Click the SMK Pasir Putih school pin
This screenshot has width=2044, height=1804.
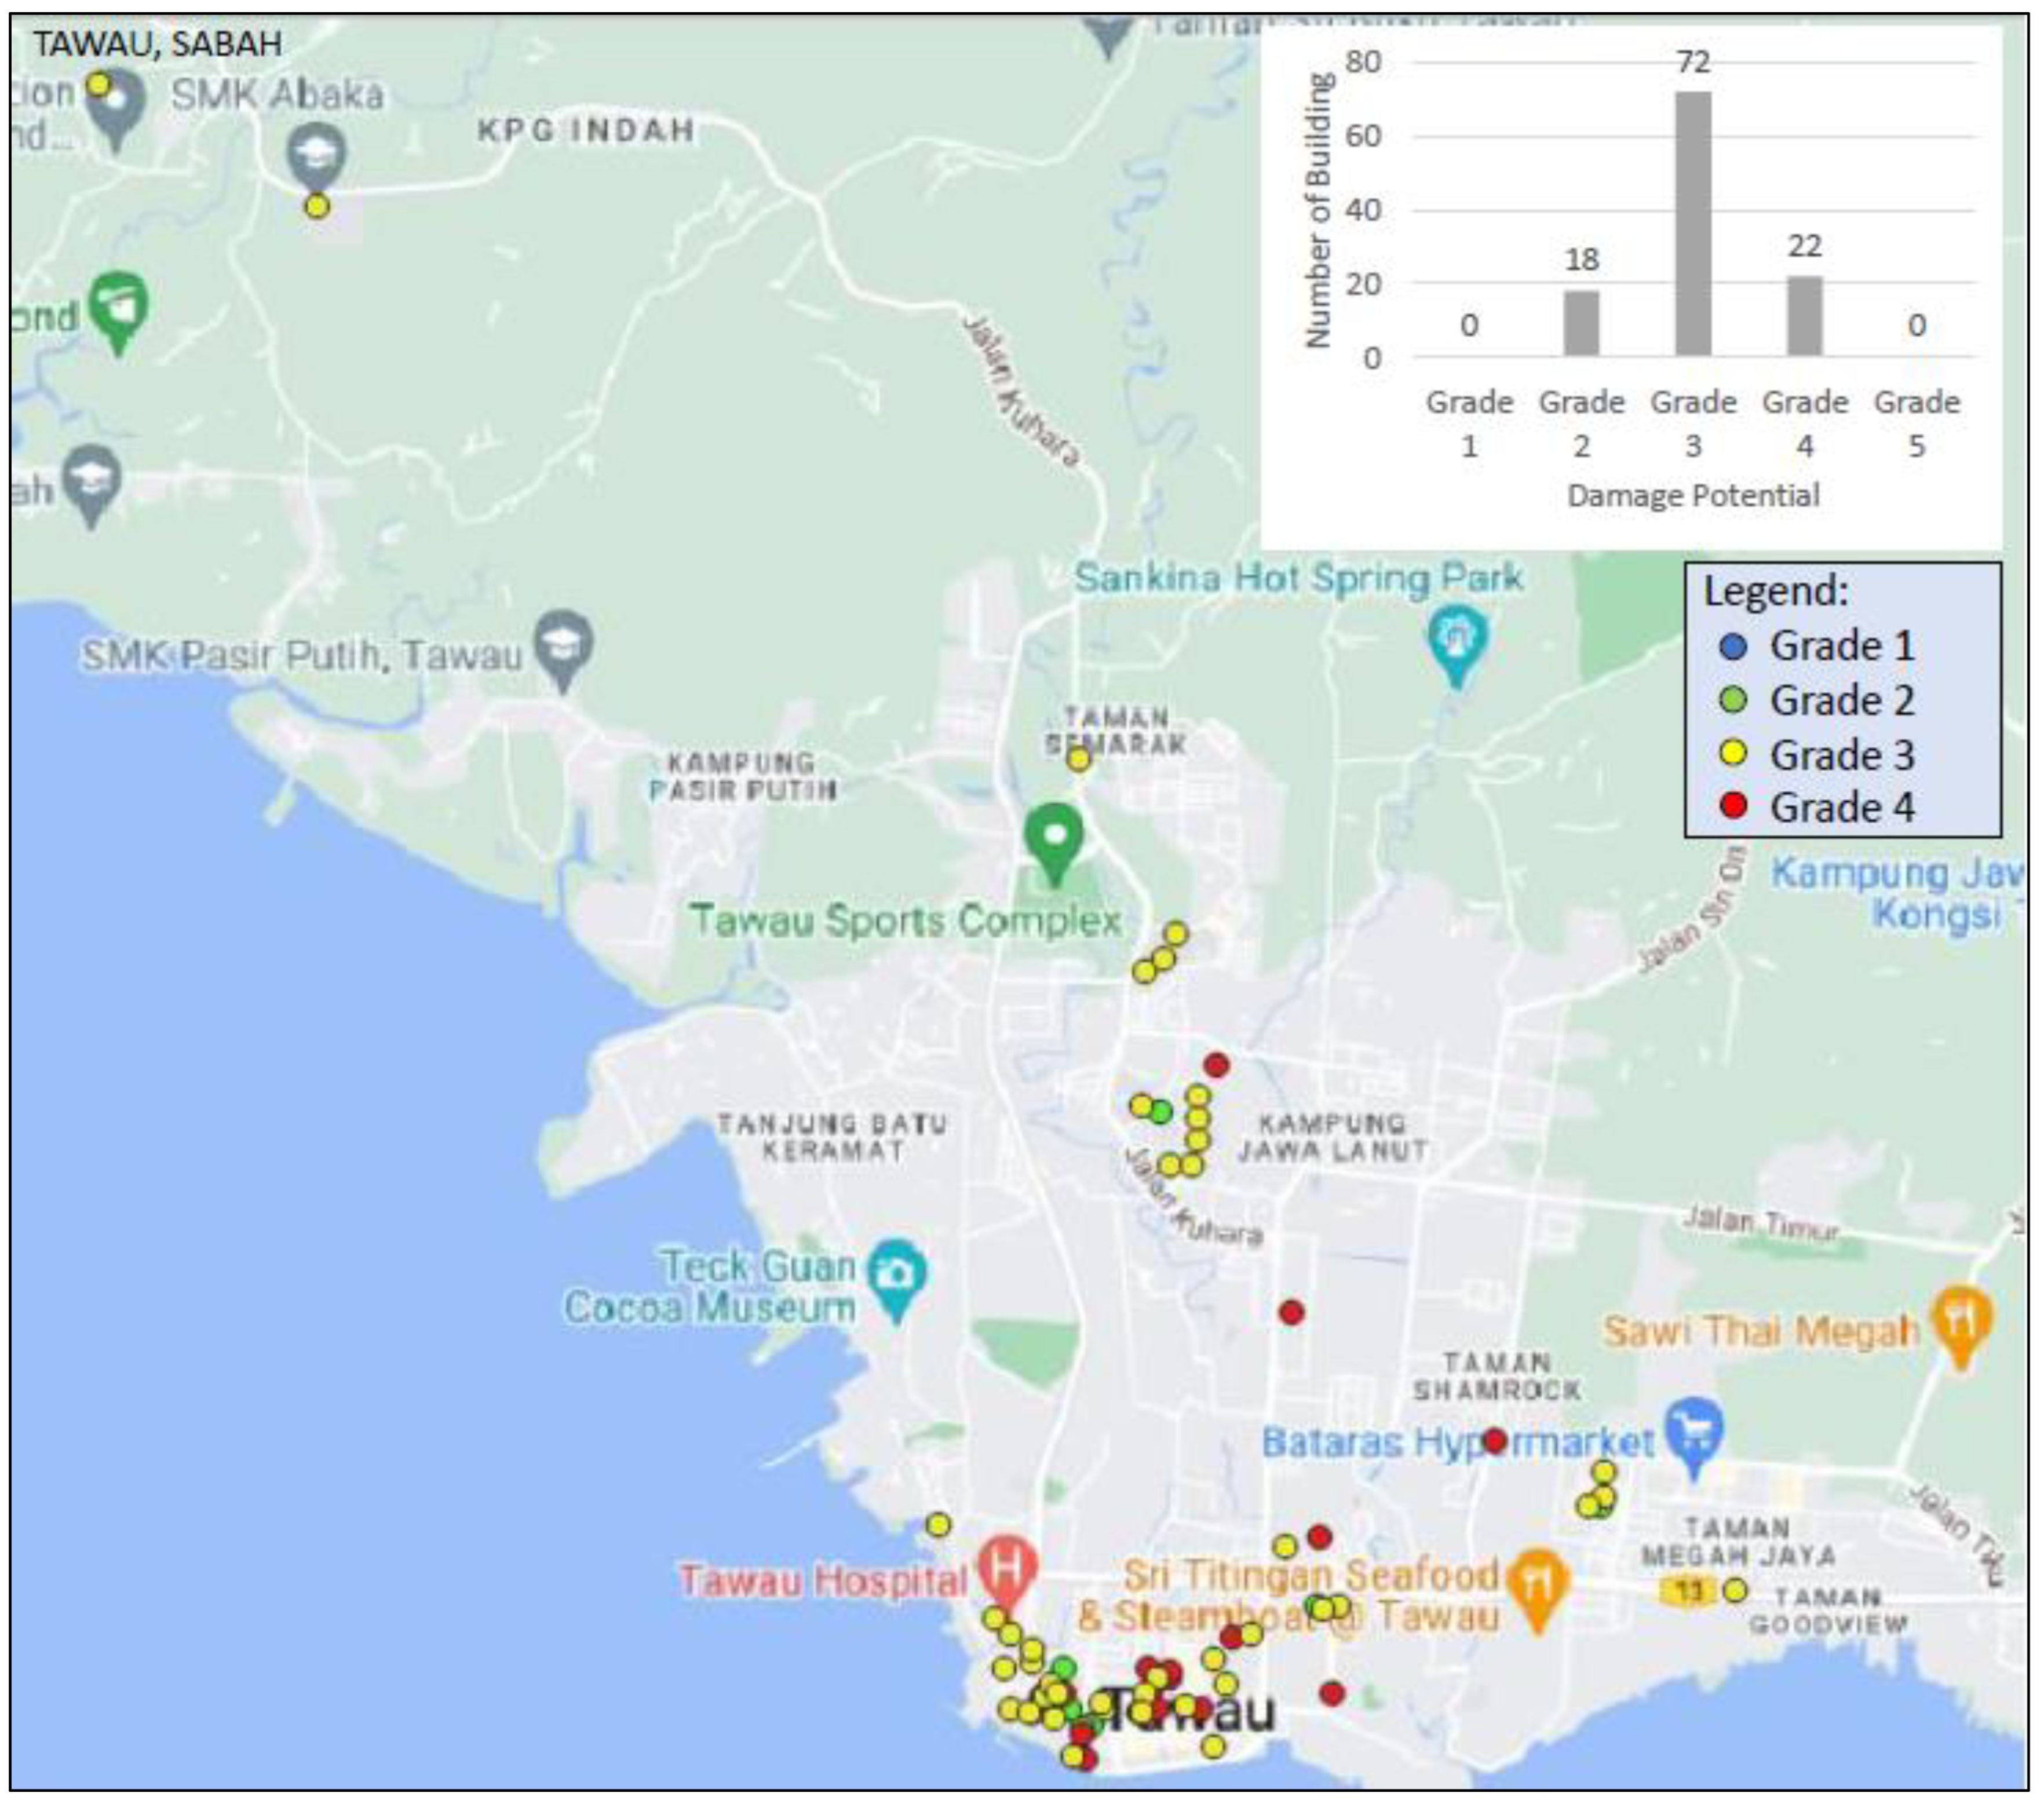coord(564,643)
